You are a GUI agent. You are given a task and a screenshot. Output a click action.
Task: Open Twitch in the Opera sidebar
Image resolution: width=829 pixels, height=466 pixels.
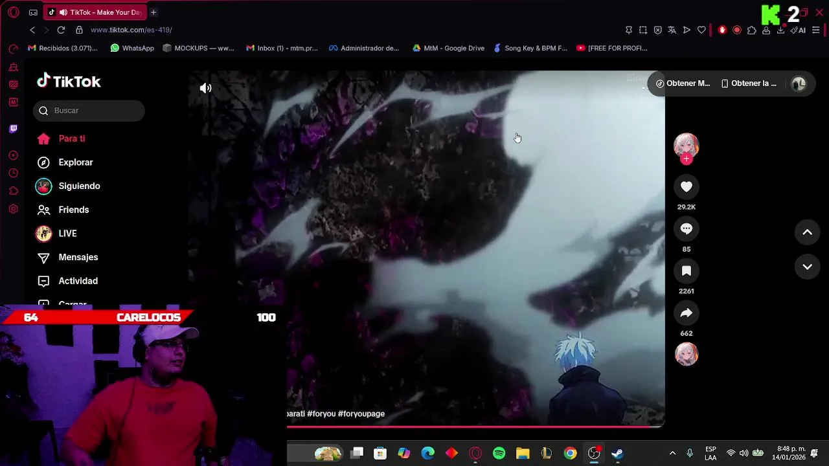pos(13,129)
